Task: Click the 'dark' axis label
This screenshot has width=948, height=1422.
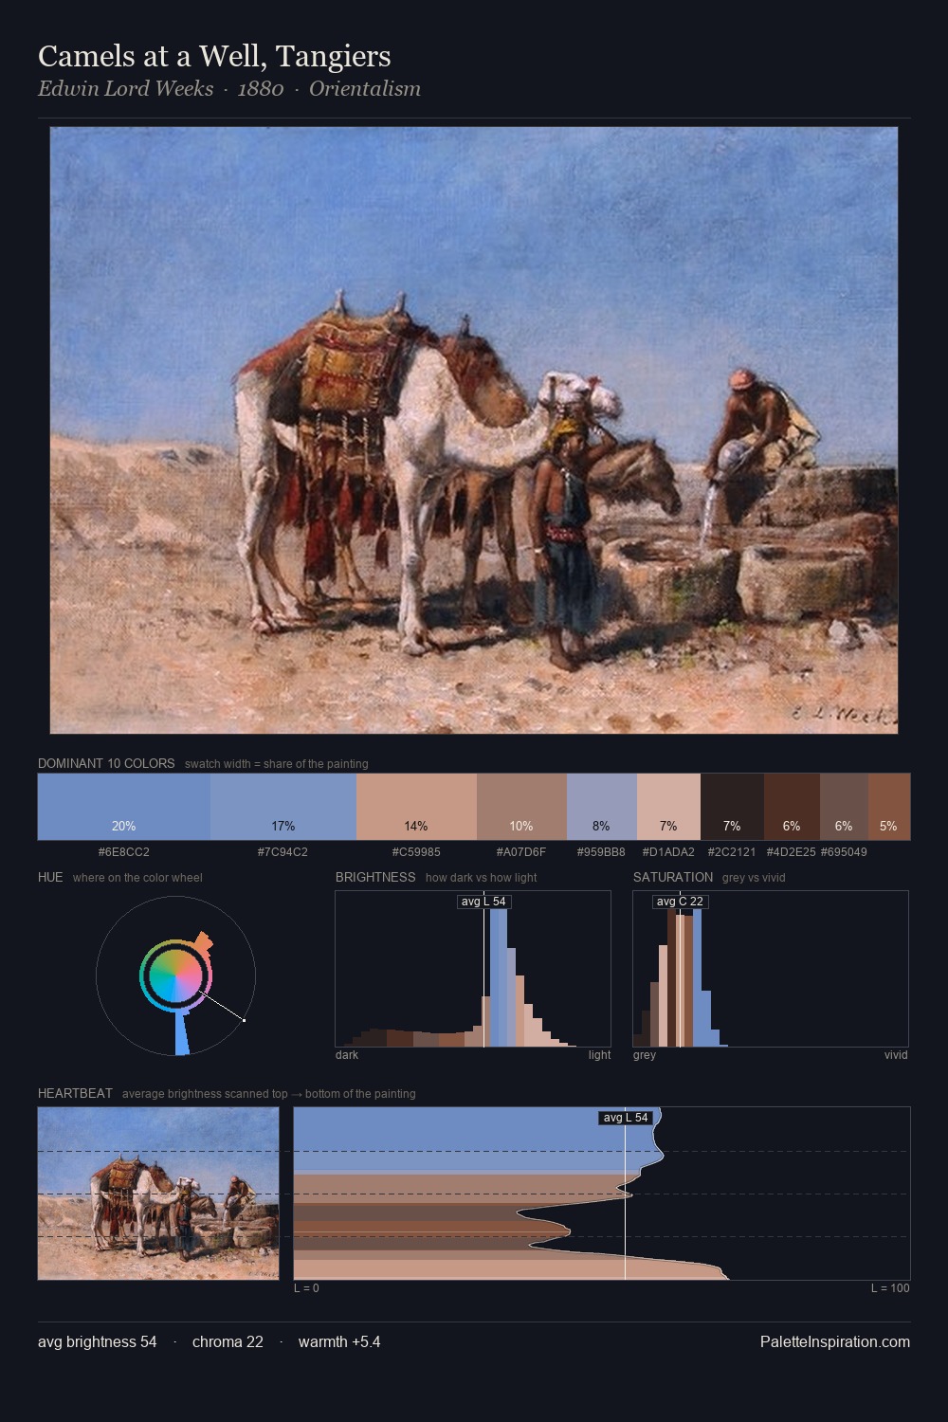Action: coord(347,1055)
